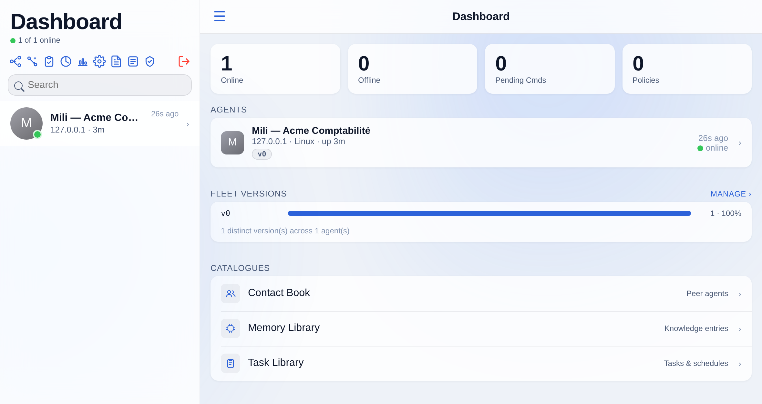This screenshot has height=404, width=762.
Task: Click the clock schedule icon
Action: click(x=66, y=61)
